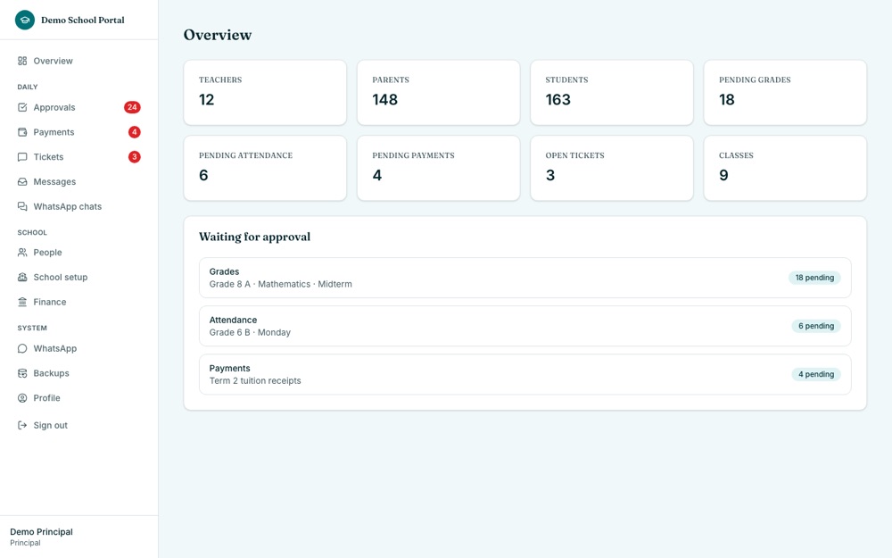Open the Classes 9 stat card
892x558 pixels.
(x=785, y=168)
